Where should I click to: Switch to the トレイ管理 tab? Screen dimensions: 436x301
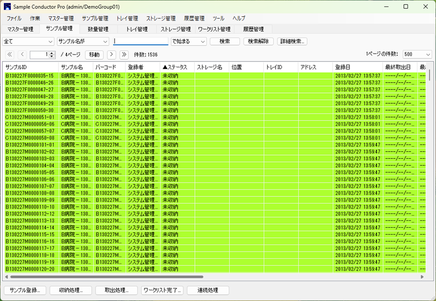coord(137,30)
